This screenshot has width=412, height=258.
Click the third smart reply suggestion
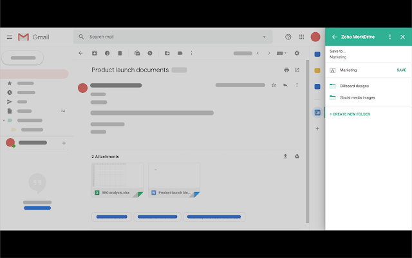point(214,217)
